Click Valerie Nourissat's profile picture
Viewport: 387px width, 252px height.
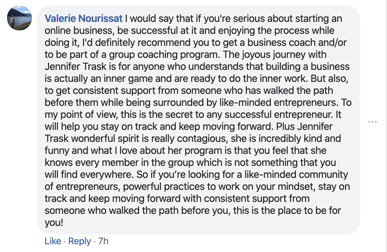point(20,18)
